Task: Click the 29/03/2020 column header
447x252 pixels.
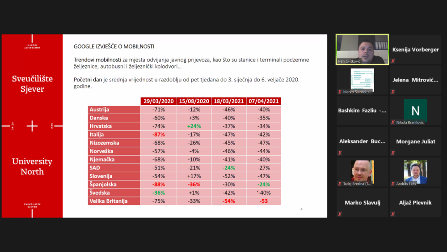Action: point(159,101)
